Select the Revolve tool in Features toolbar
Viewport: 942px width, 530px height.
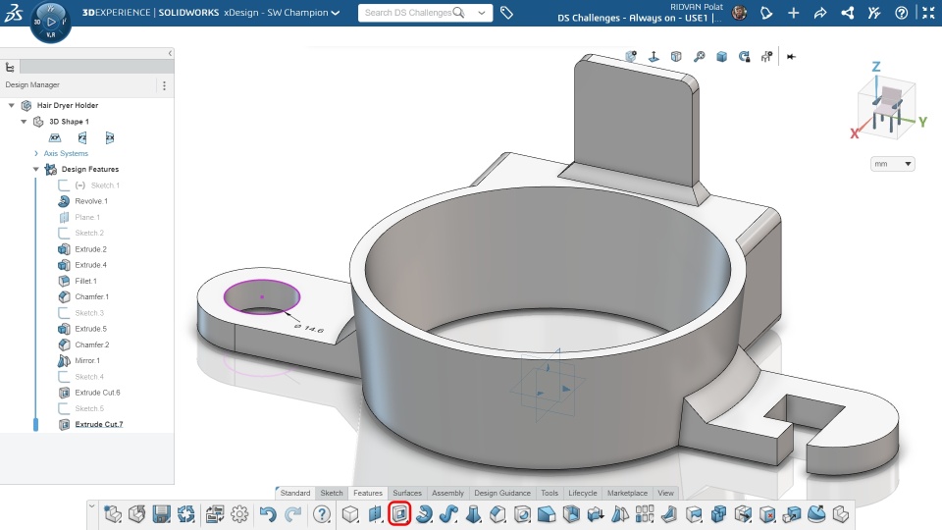point(424,514)
